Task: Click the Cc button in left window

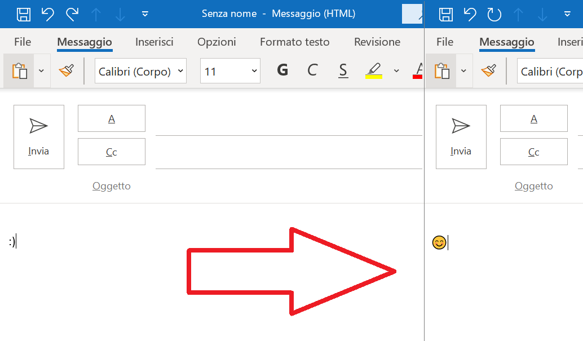Action: click(112, 152)
